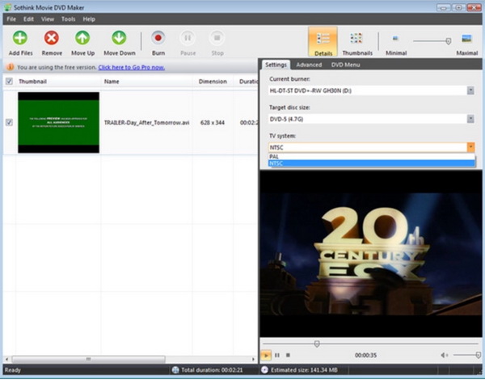This screenshot has height=380, width=485.
Task: Select PAL from TV system list
Action: pyautogui.click(x=275, y=156)
